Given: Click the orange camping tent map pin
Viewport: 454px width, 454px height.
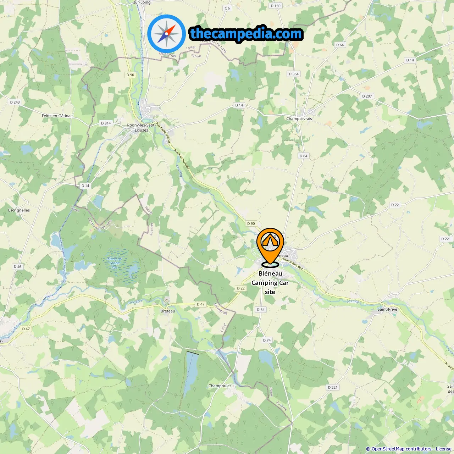Looking at the screenshot, I should click(270, 247).
